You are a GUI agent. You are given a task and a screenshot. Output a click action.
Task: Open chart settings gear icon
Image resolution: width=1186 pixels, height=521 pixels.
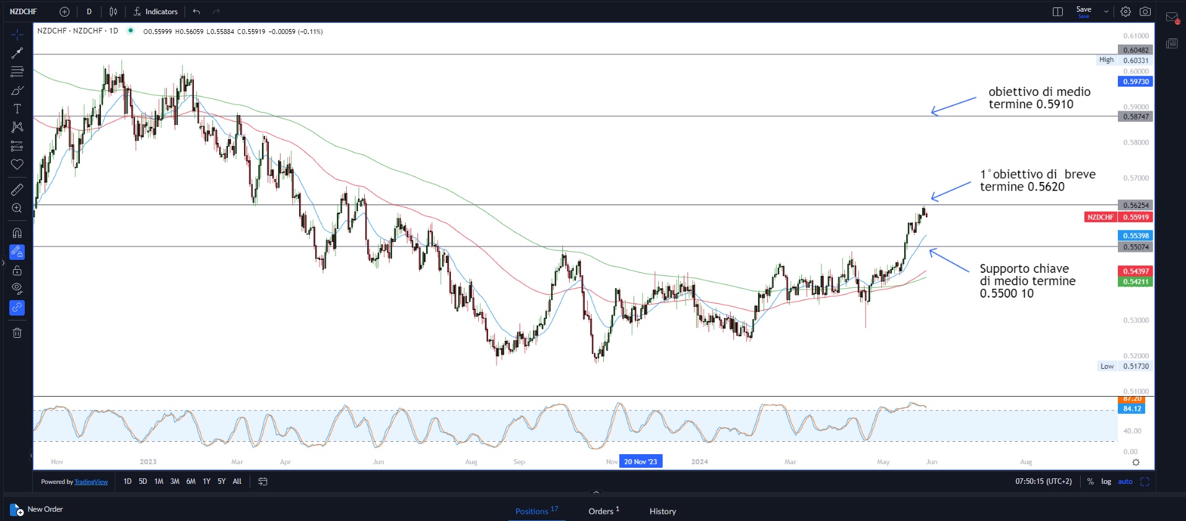[x=1125, y=12]
